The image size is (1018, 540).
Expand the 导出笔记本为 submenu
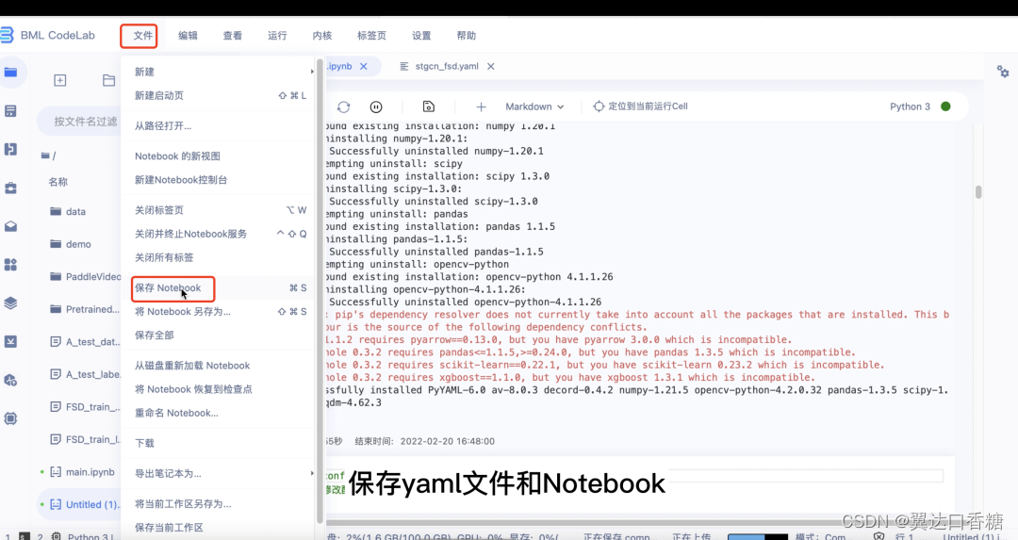coord(218,474)
